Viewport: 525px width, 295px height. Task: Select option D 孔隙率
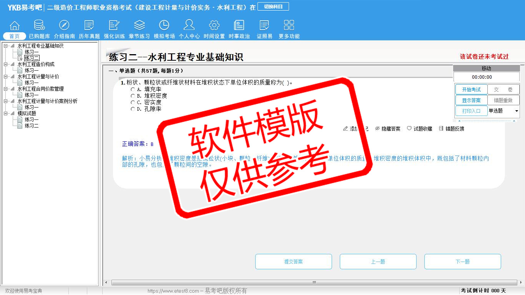(133, 109)
